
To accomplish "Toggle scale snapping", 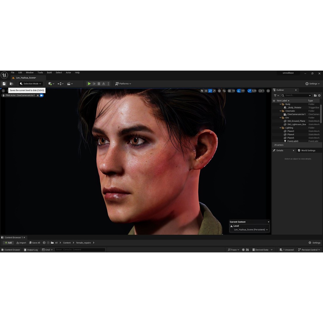I will click(249, 91).
